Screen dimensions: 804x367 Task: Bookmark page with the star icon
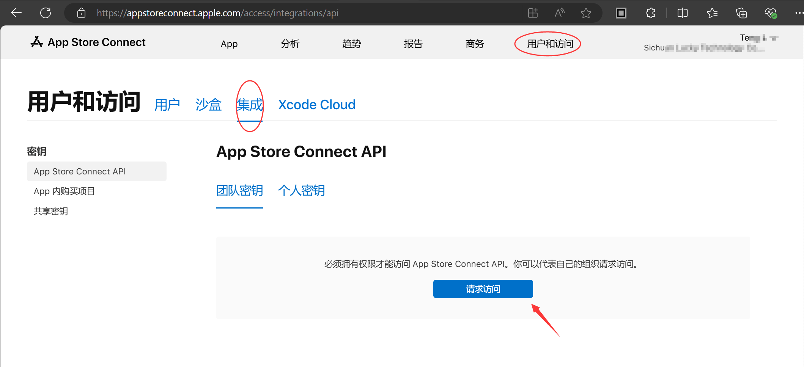pyautogui.click(x=586, y=13)
